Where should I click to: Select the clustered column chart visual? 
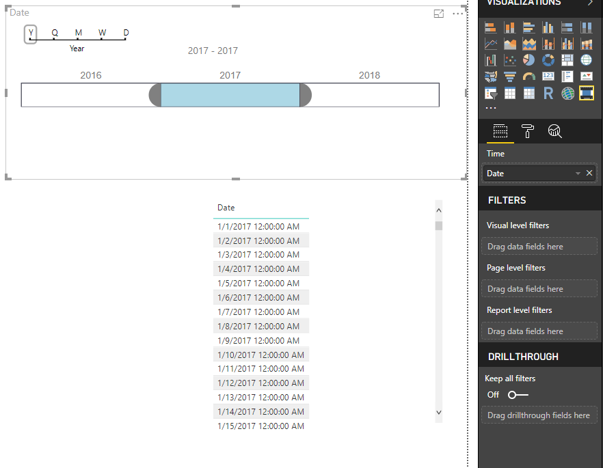(548, 27)
